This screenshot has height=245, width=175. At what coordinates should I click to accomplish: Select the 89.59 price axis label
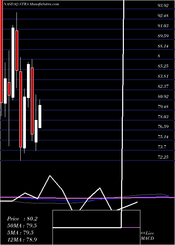point(163,36)
